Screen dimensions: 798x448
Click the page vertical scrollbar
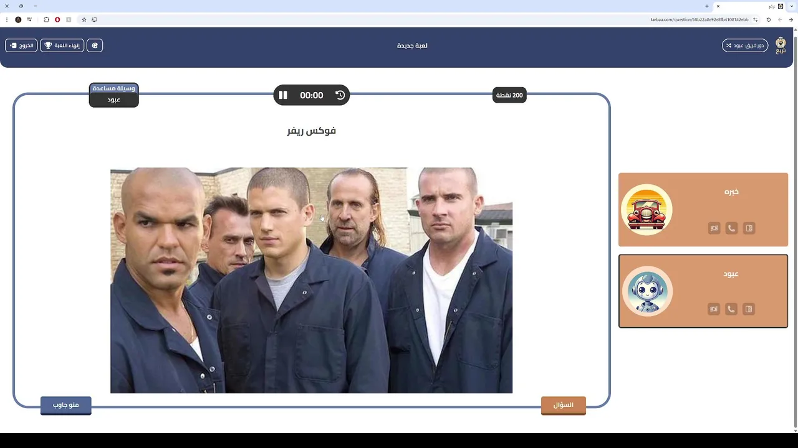[796, 230]
